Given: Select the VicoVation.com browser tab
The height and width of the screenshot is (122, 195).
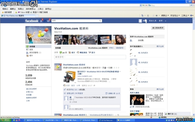Looking at the screenshot, I should [x=18, y=16].
